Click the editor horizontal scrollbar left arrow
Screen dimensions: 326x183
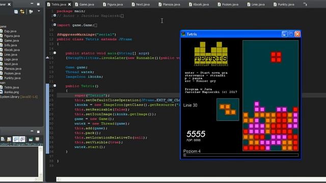[x=59, y=179]
